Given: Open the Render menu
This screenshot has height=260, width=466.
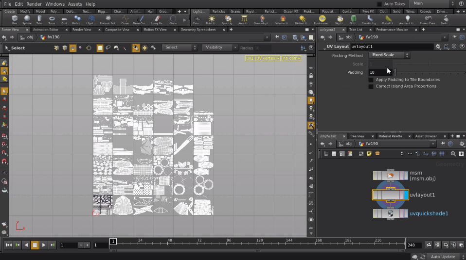Looking at the screenshot, I should [34, 4].
